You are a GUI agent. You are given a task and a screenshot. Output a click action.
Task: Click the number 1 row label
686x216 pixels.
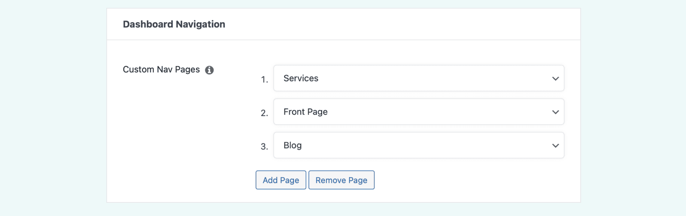[x=265, y=79]
